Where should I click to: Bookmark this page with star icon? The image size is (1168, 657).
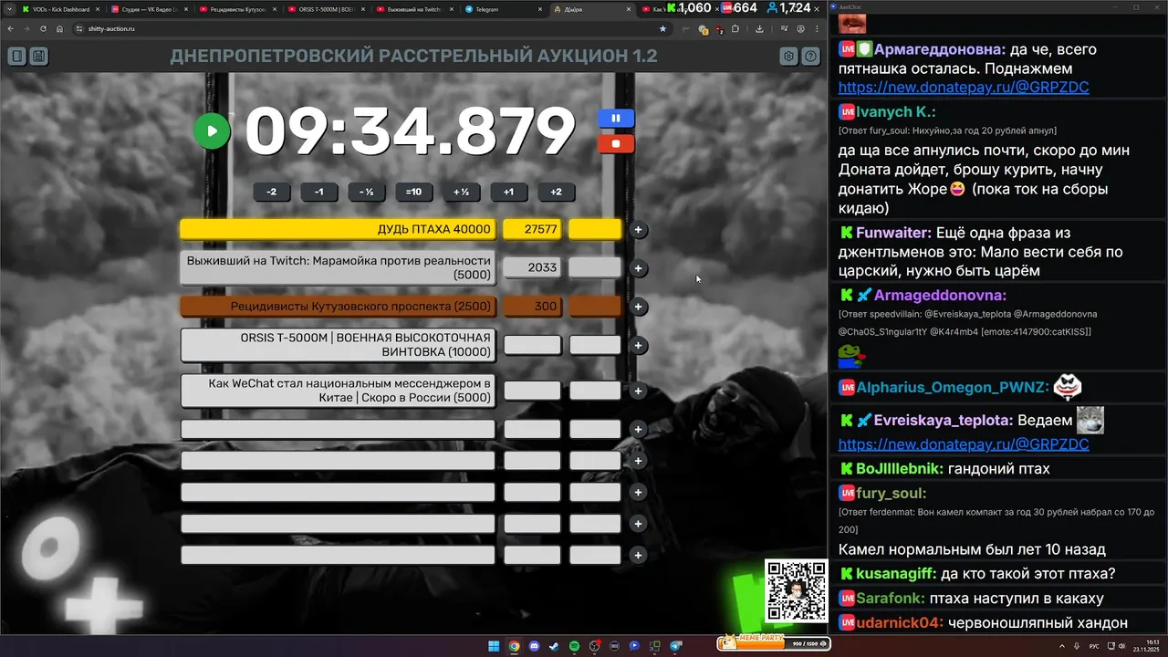(662, 29)
